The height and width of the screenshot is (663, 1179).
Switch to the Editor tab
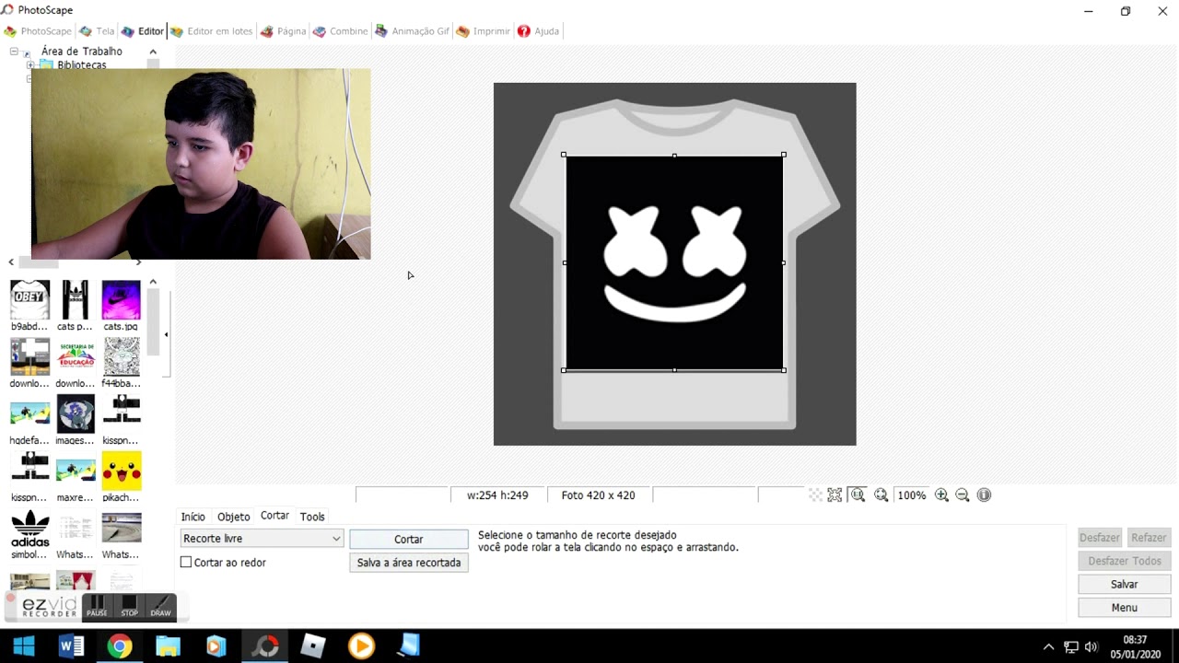coord(142,30)
